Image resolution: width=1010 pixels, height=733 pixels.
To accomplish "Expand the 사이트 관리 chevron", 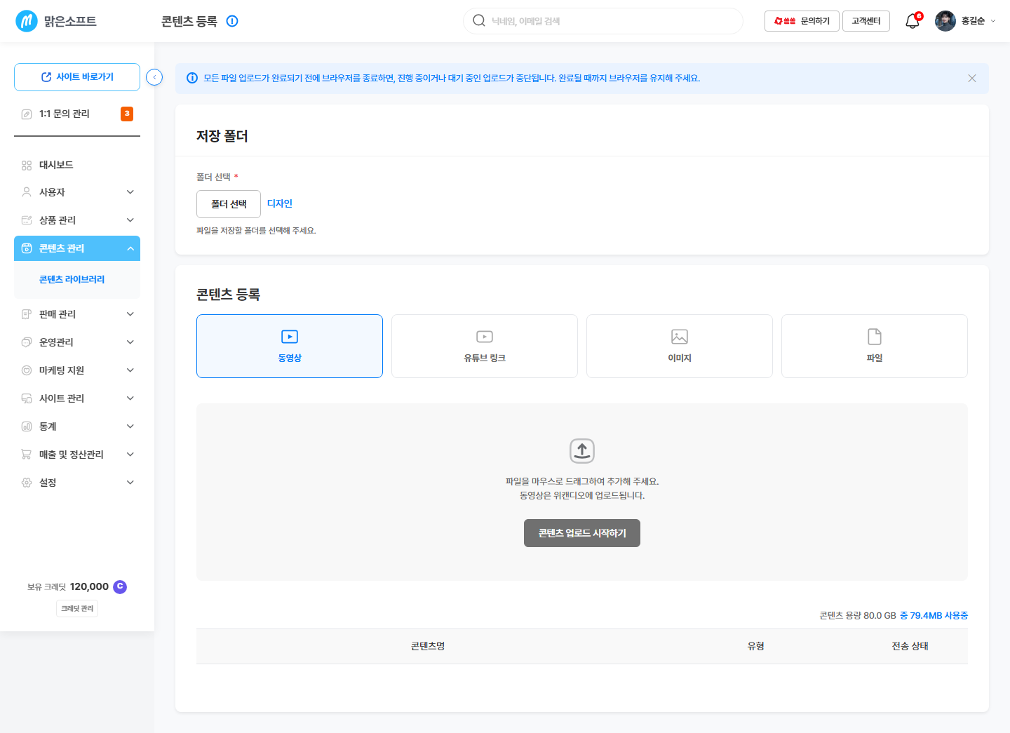I will 130,398.
